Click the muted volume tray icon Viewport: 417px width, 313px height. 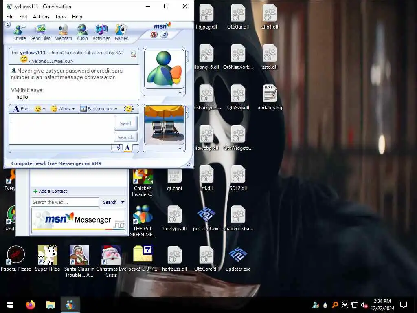point(364,305)
